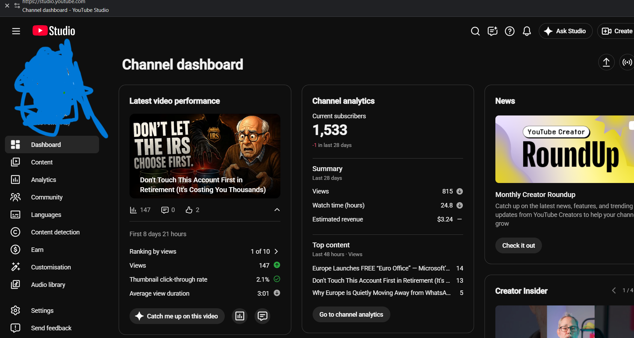Screen dimensions: 634x338
Task: Go to previous Creator Insider card
Action: [x=614, y=290]
